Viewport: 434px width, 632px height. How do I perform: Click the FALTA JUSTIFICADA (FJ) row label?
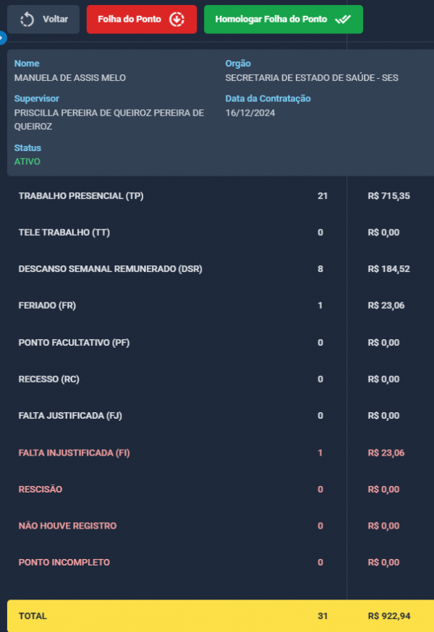click(x=71, y=416)
